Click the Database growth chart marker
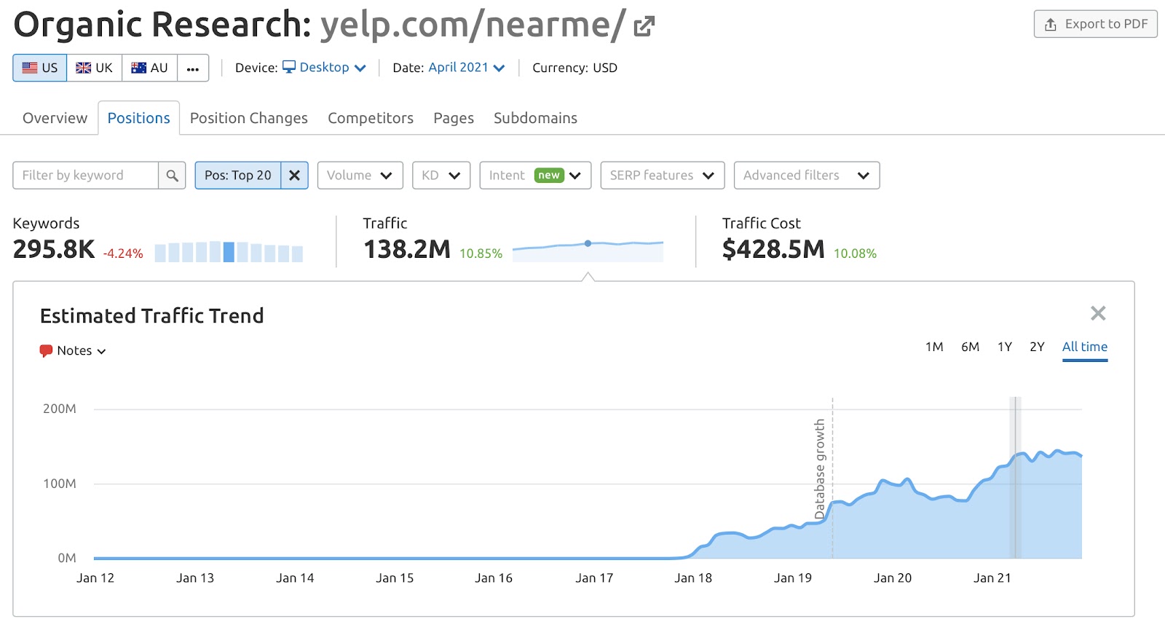 (x=821, y=469)
